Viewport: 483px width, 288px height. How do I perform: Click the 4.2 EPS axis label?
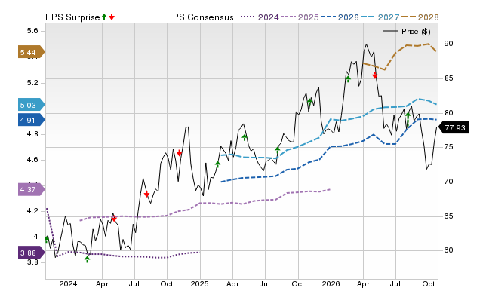pos(32,211)
